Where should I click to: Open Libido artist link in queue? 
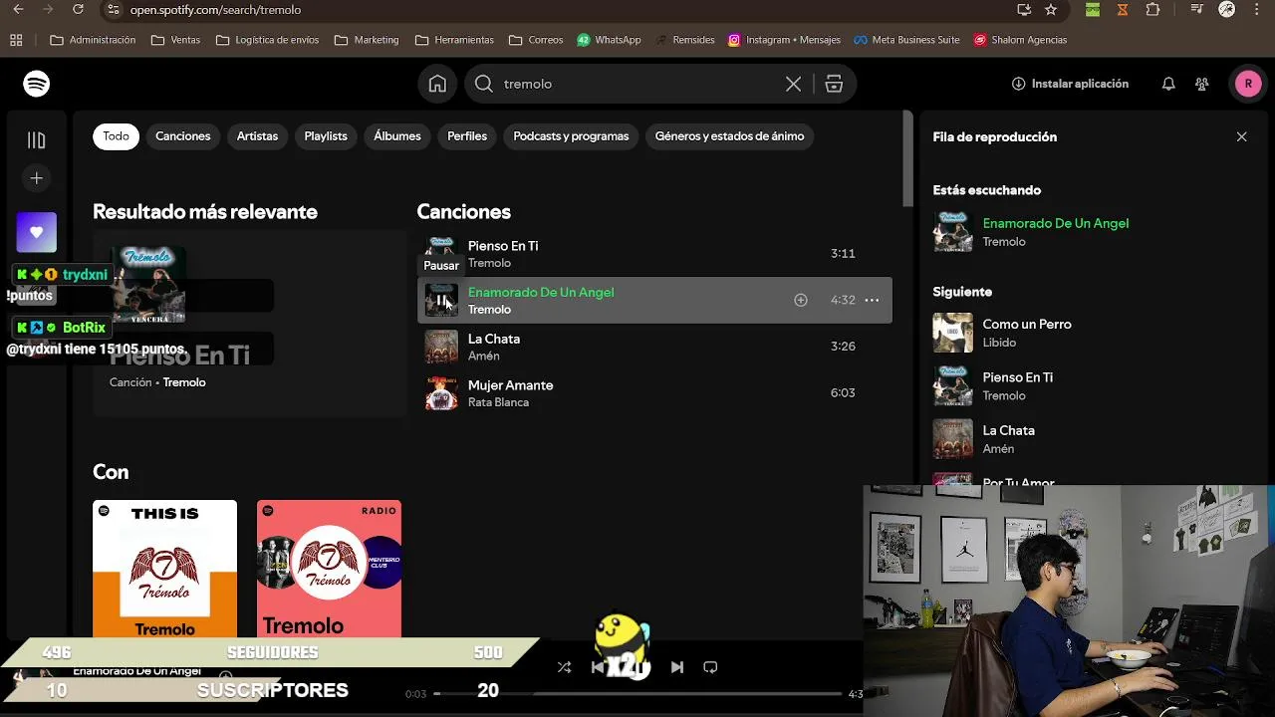click(999, 343)
